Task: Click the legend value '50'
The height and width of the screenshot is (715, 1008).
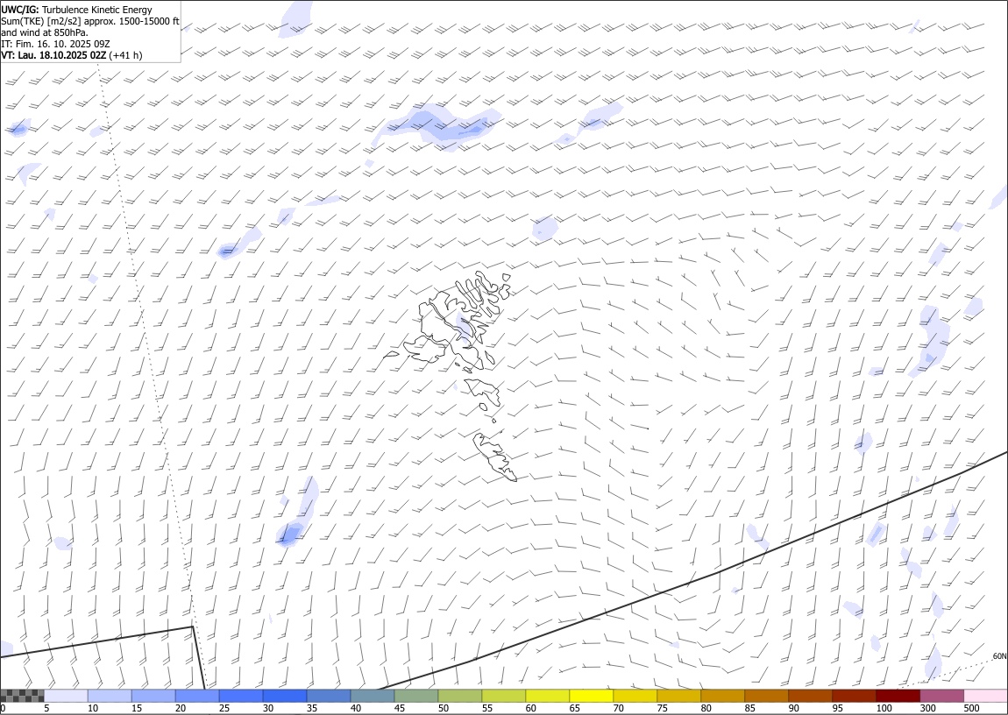Action: pyautogui.click(x=444, y=708)
